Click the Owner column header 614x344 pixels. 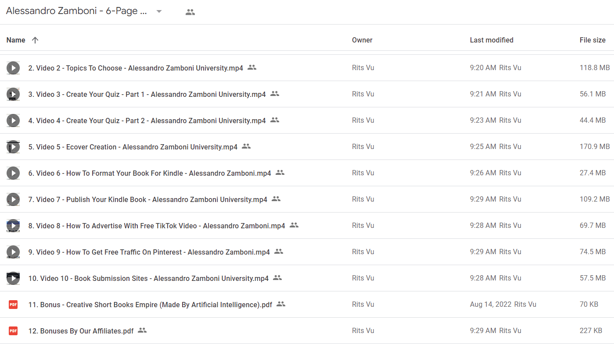pos(362,40)
